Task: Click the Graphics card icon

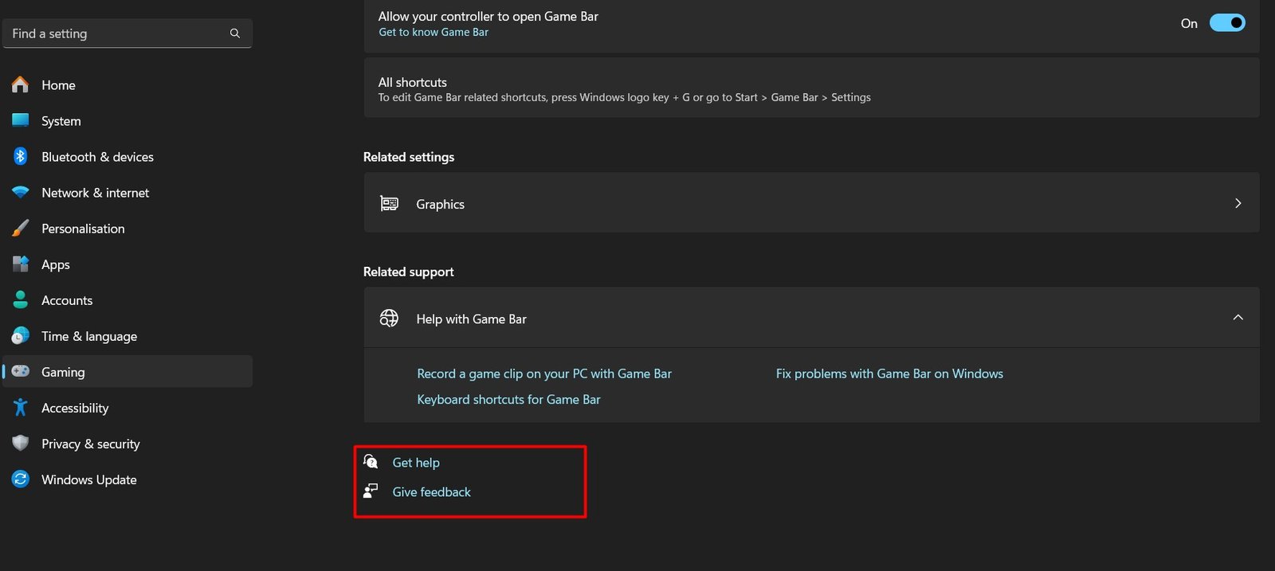Action: [x=389, y=203]
